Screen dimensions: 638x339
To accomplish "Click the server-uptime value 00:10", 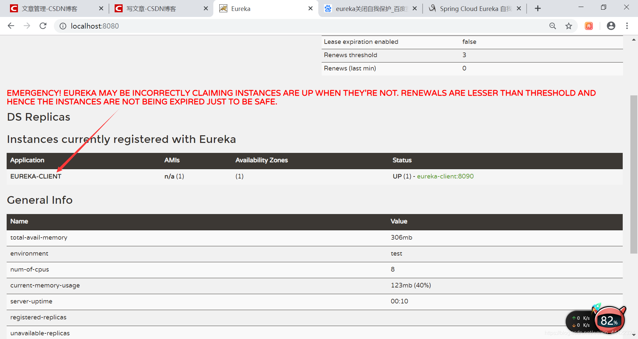I will click(399, 301).
